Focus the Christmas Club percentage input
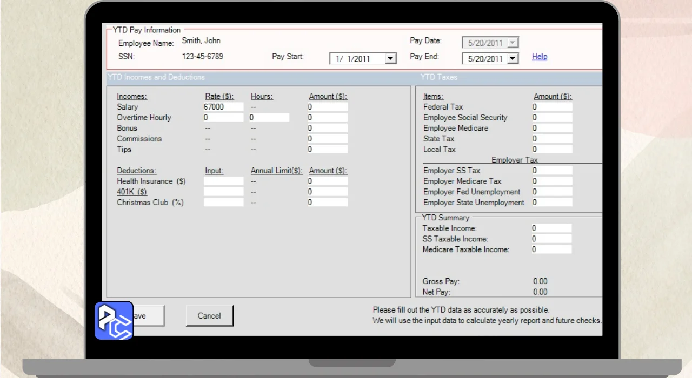 click(223, 202)
